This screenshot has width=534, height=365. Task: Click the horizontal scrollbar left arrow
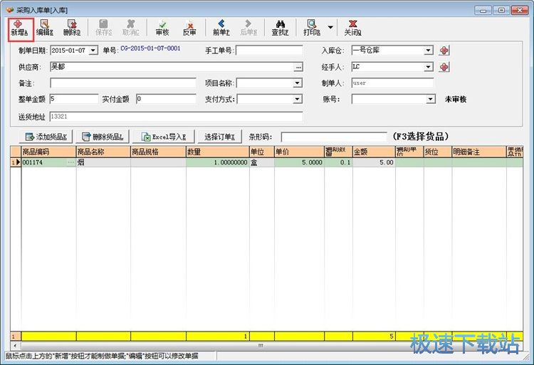(15, 346)
